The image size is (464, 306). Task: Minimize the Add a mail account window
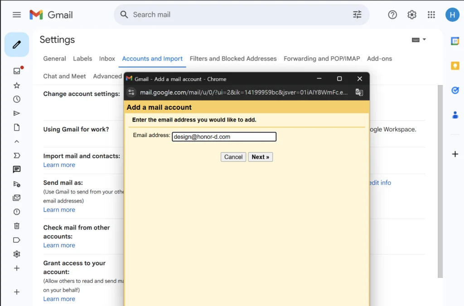click(319, 79)
